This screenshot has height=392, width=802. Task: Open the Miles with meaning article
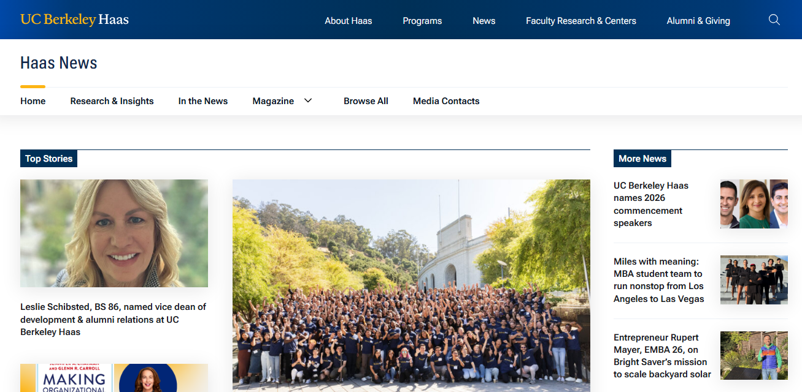coord(660,280)
